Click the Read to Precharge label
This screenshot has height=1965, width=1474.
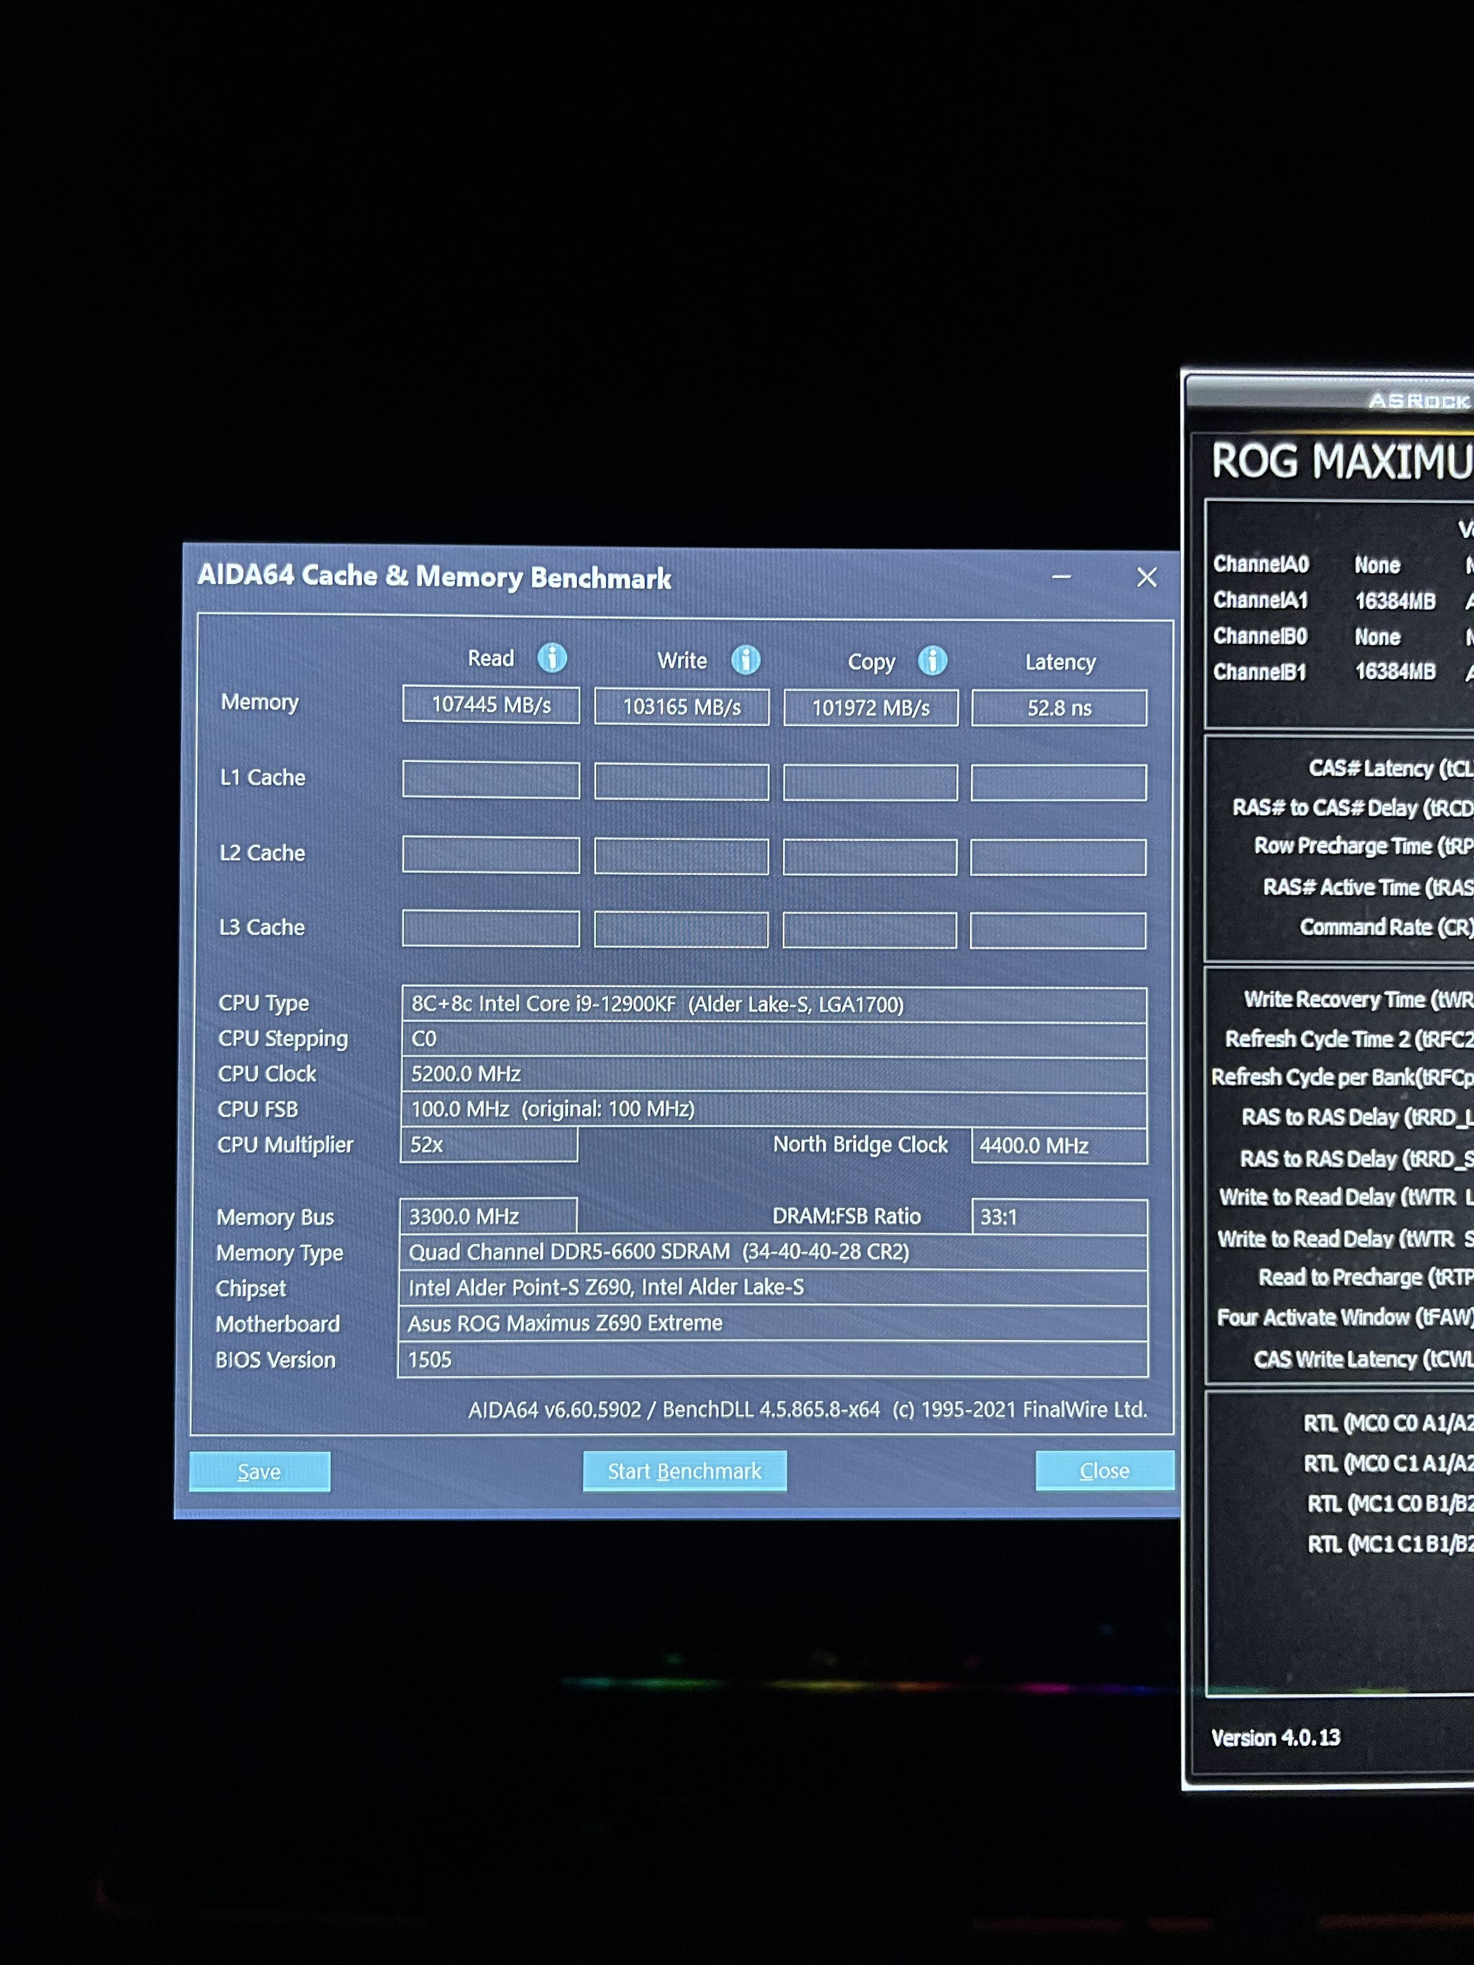pyautogui.click(x=1366, y=1277)
